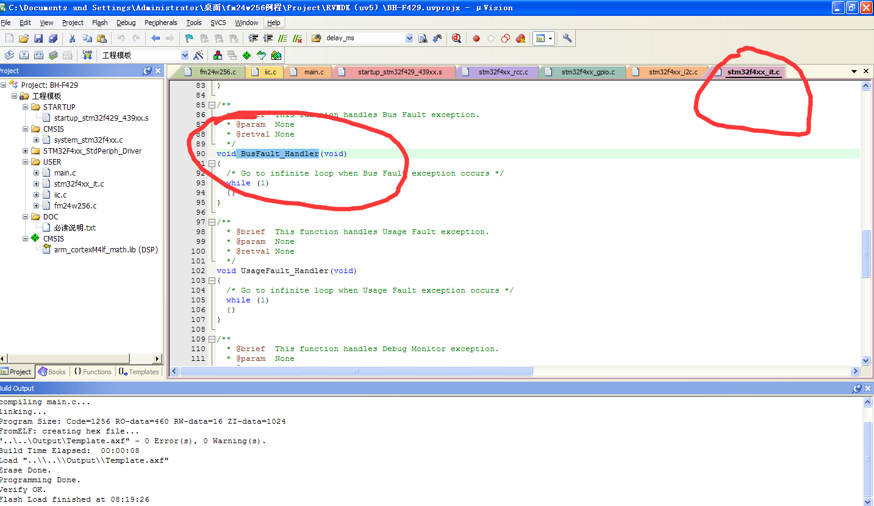Collapse the STARTUP group in project tree
Viewport: 874px width, 506px height.
26,107
